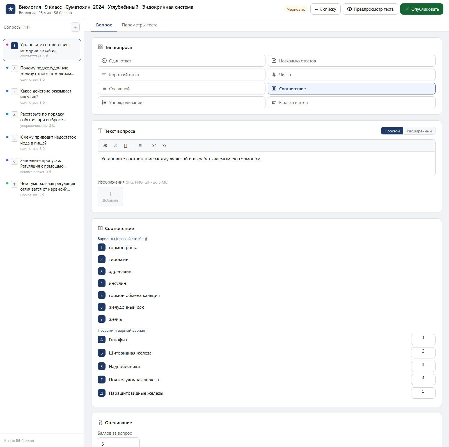Open the Вопрос tab
Image resolution: width=449 pixels, height=447 pixels.
[104, 25]
